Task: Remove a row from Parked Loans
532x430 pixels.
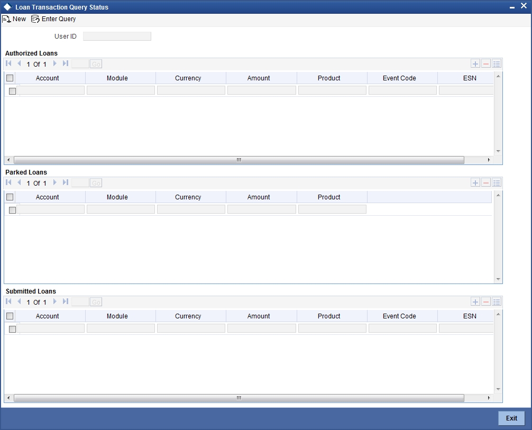Action: [x=486, y=183]
